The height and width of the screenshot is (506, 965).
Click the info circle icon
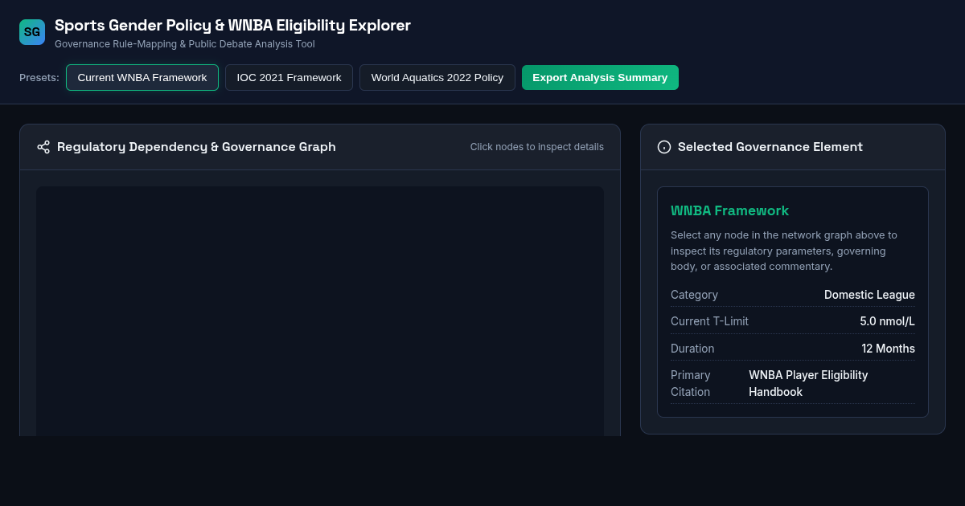point(664,147)
